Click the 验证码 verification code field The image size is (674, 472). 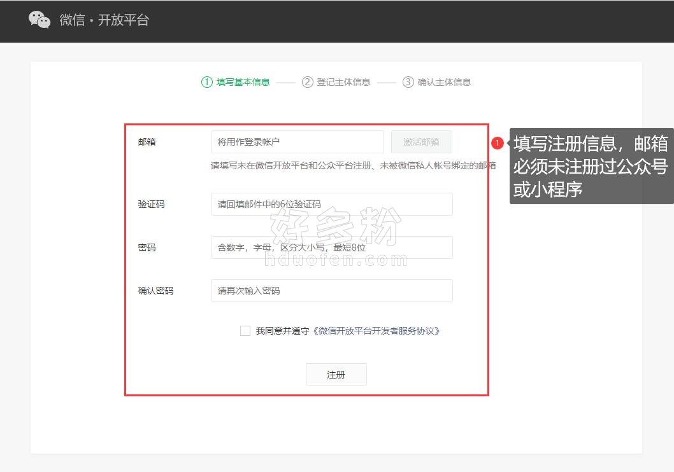point(331,204)
